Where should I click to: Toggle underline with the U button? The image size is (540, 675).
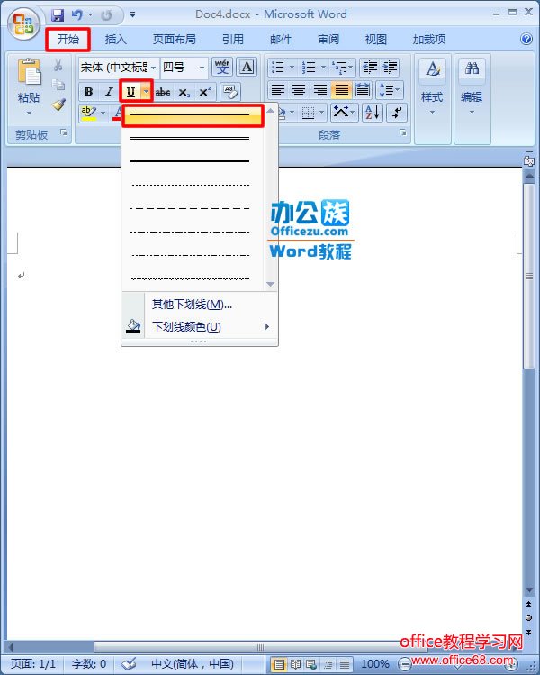tap(130, 92)
